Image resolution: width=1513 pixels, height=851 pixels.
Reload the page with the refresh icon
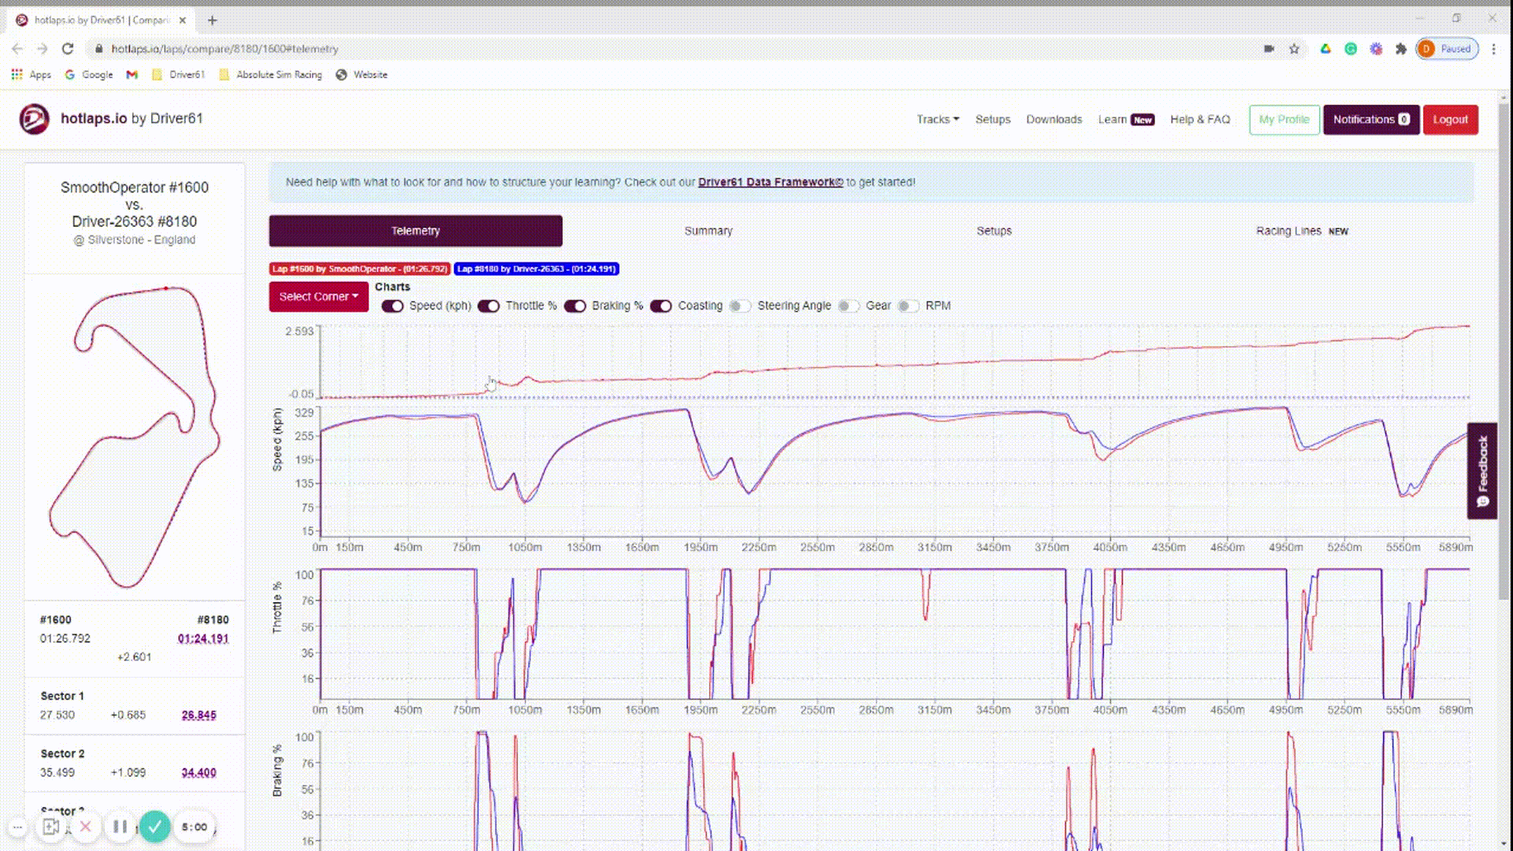pyautogui.click(x=68, y=49)
